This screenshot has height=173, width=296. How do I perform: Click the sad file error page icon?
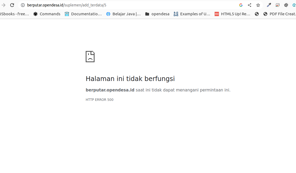pos(90,56)
